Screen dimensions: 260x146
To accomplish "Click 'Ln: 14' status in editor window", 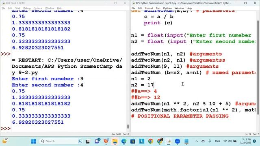I will tap(248, 134).
